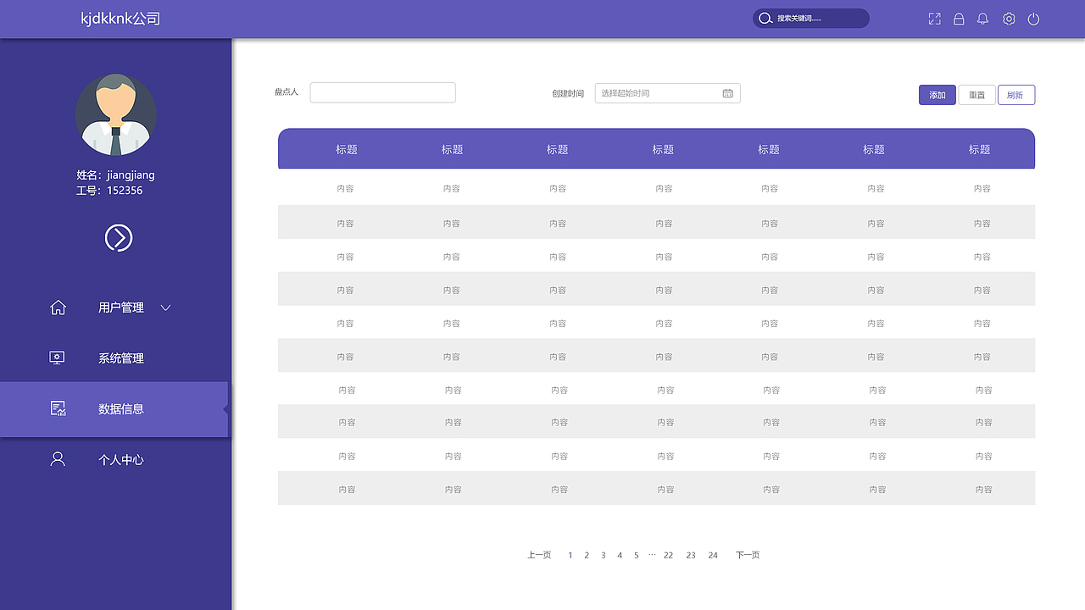Click the lock icon in top bar
Viewport: 1085px width, 610px height.
(x=959, y=19)
